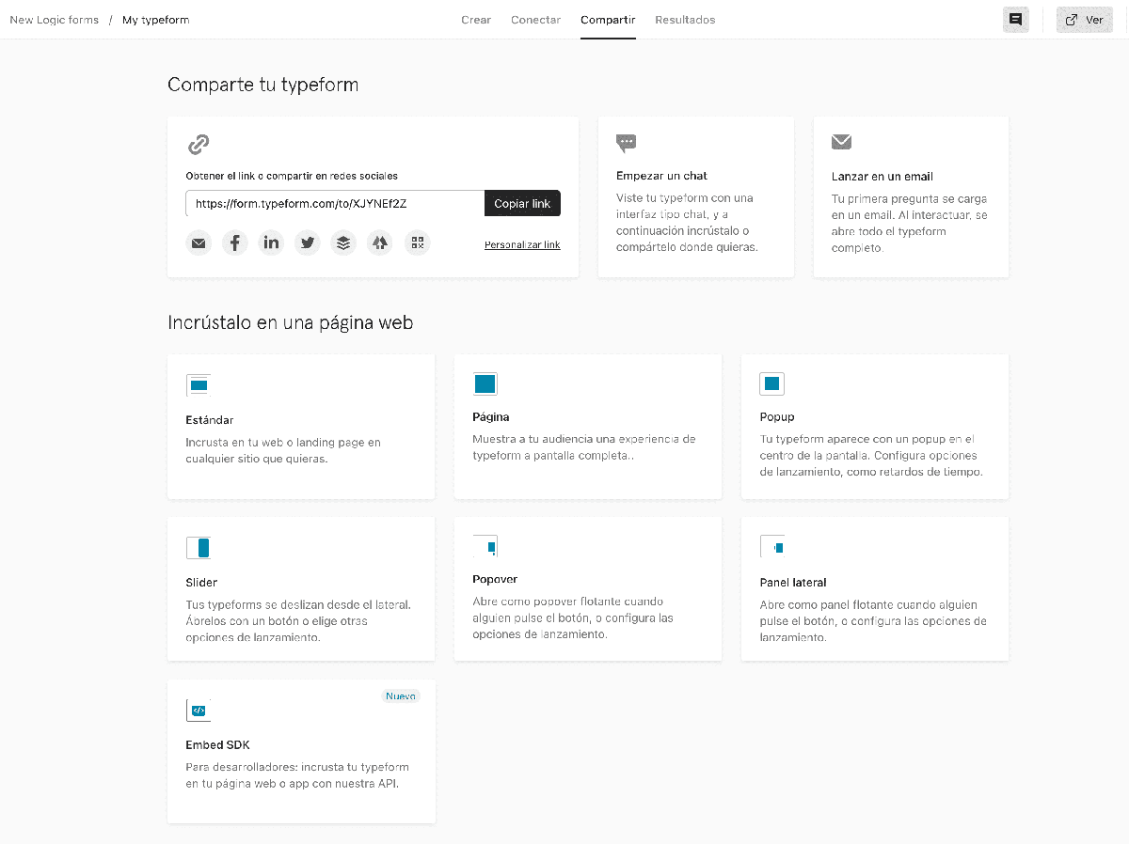The height and width of the screenshot is (844, 1129).
Task: Share the typeform on Facebook
Action: click(x=235, y=242)
